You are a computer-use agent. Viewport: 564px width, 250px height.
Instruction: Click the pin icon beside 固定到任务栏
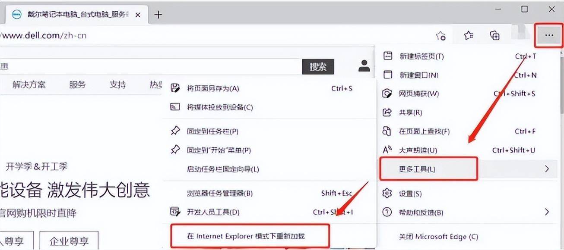pos(175,131)
